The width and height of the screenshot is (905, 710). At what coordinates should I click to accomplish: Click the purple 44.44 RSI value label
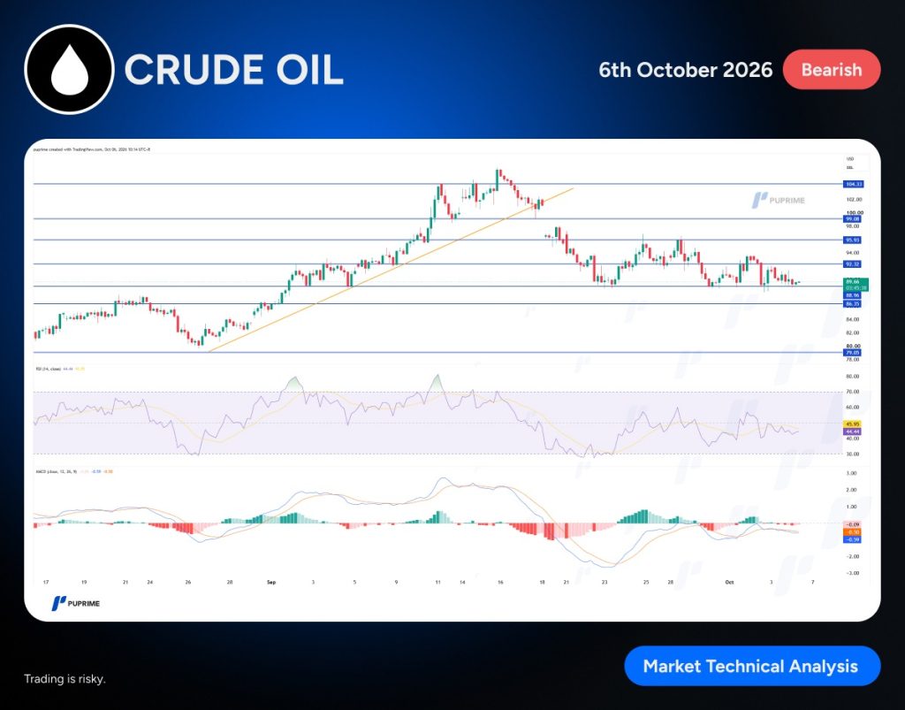[853, 431]
